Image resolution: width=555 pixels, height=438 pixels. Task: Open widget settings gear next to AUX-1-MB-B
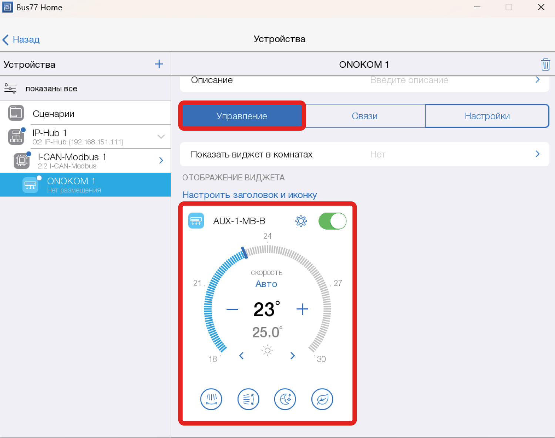point(301,221)
